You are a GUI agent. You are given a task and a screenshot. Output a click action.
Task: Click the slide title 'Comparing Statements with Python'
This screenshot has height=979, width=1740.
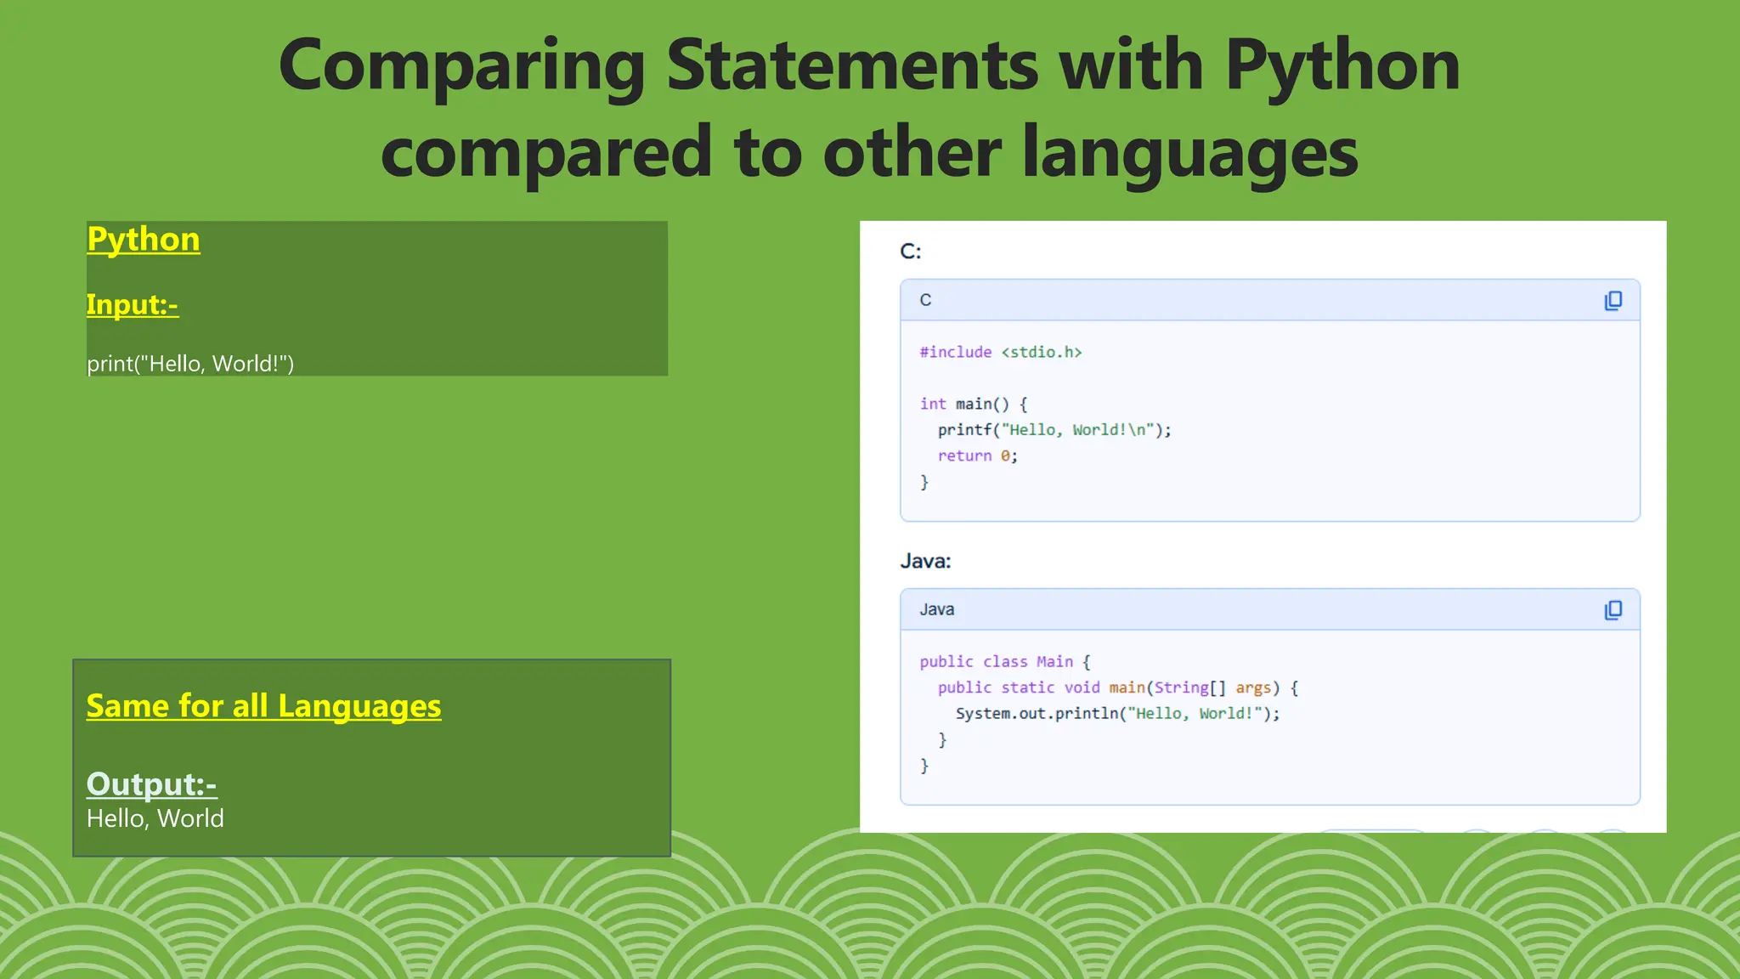869,66
